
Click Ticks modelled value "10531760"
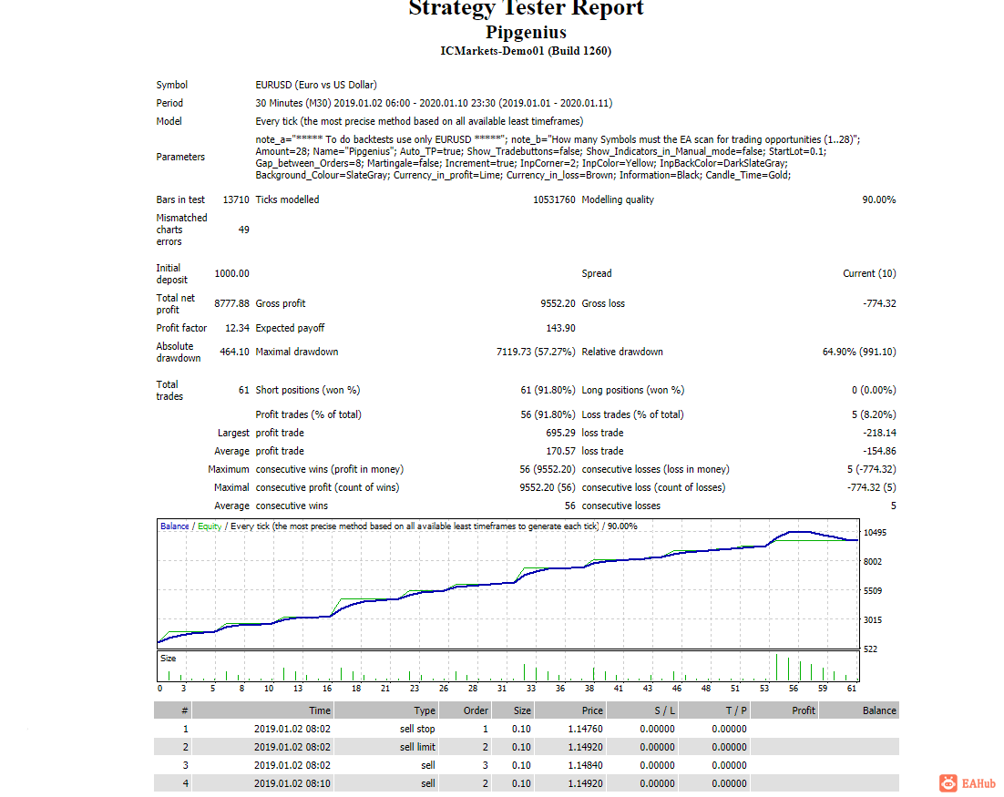(554, 199)
